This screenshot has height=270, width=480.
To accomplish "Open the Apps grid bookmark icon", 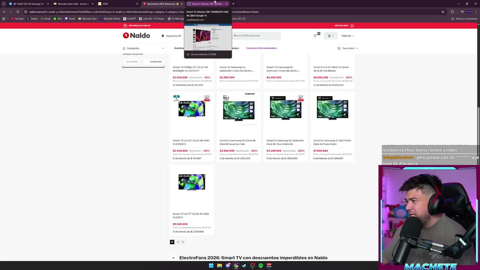I will [4, 19].
